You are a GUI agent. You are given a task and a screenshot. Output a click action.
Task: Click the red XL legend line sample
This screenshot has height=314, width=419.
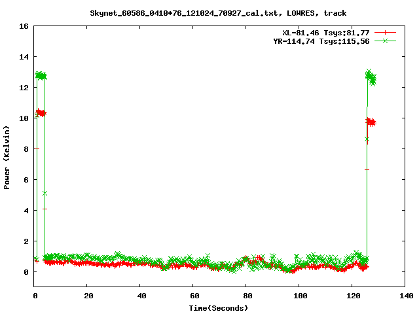pyautogui.click(x=385, y=33)
